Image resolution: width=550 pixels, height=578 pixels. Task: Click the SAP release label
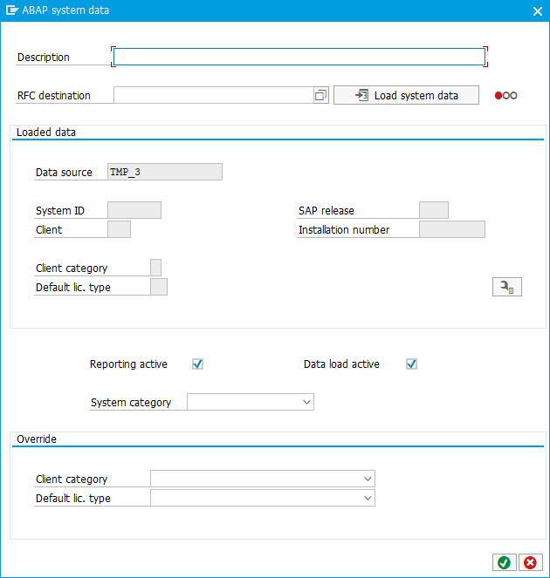click(x=327, y=210)
